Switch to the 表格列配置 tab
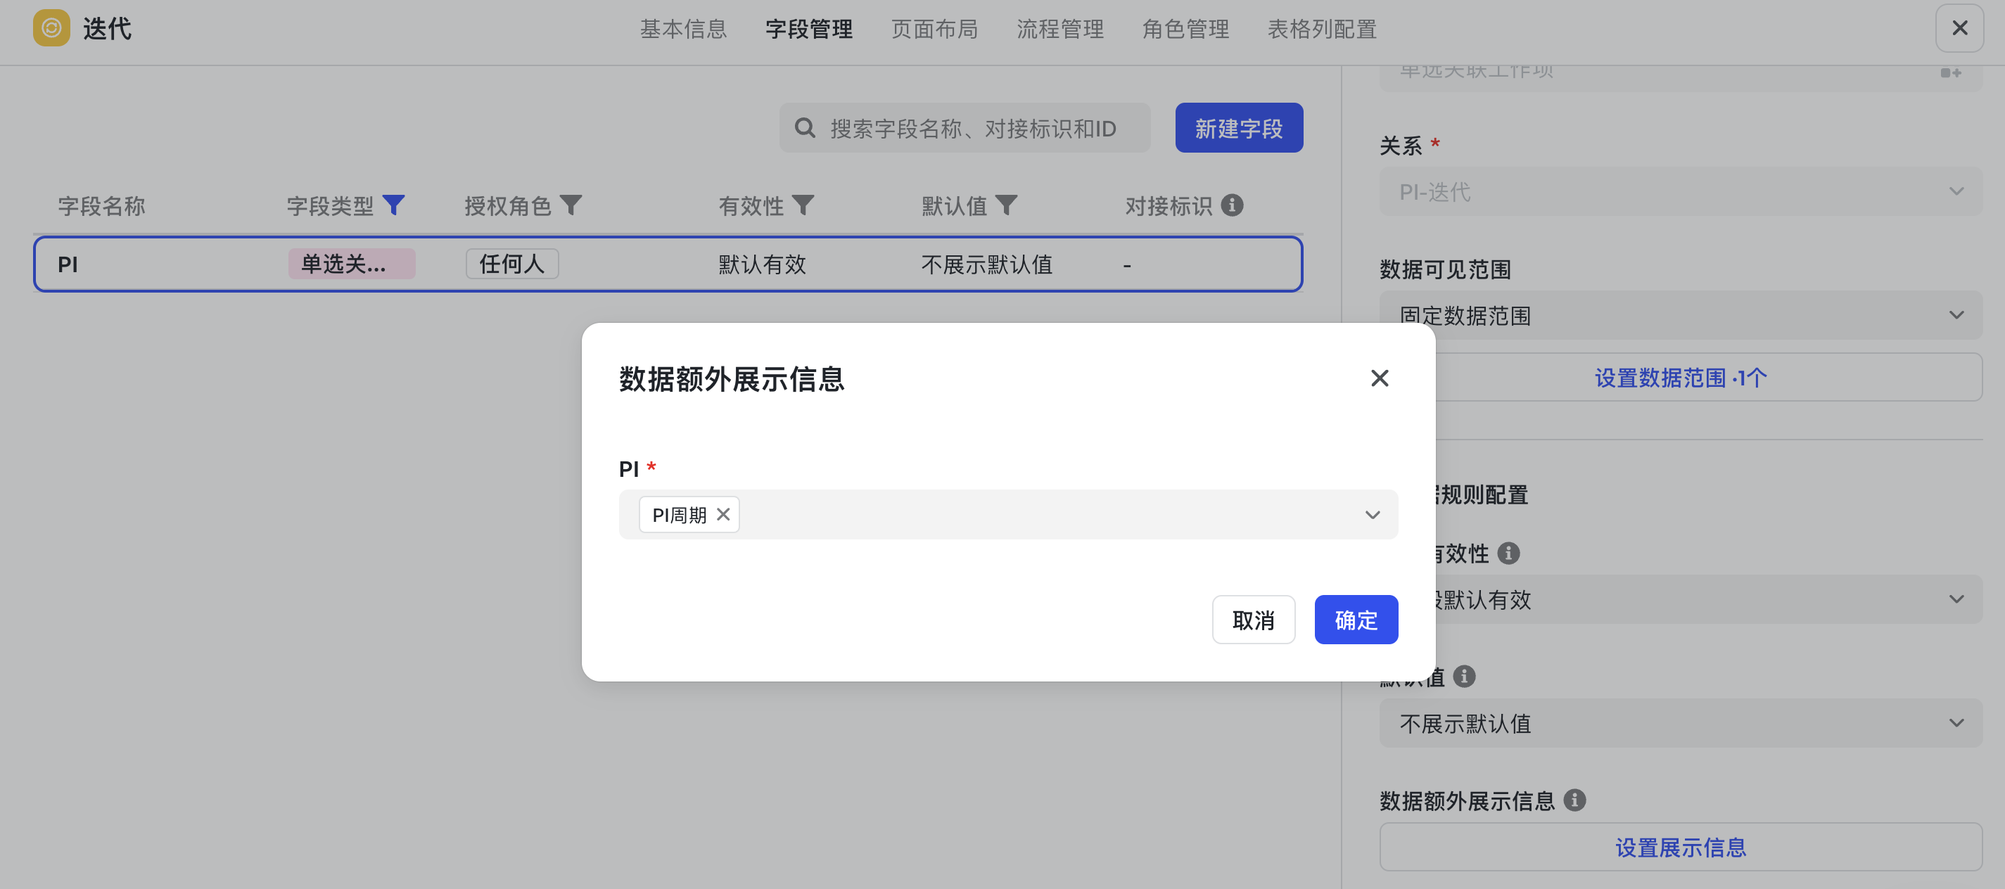This screenshot has width=2005, height=889. [x=1322, y=29]
